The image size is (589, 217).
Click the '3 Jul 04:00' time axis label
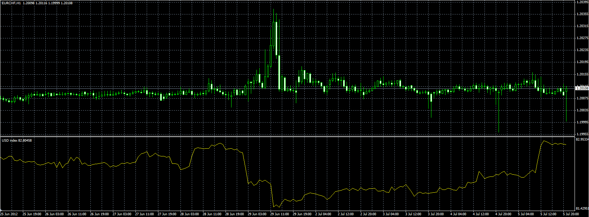click(x=392, y=214)
